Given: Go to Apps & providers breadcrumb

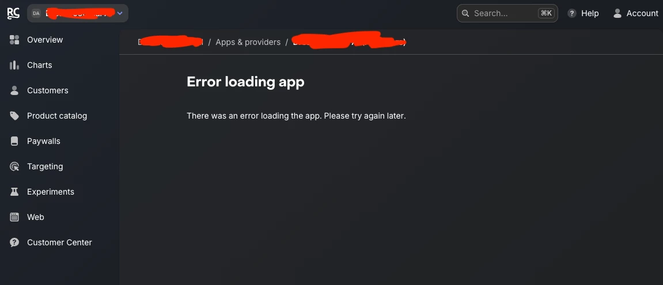Looking at the screenshot, I should pos(248,42).
